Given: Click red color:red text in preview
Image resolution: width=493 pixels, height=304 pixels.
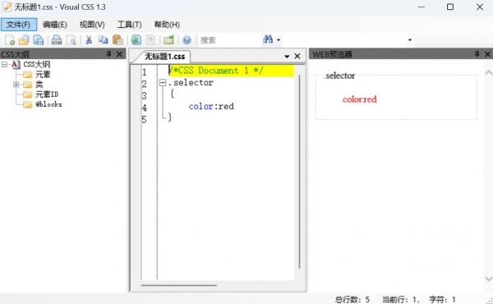Looking at the screenshot, I should pyautogui.click(x=359, y=99).
